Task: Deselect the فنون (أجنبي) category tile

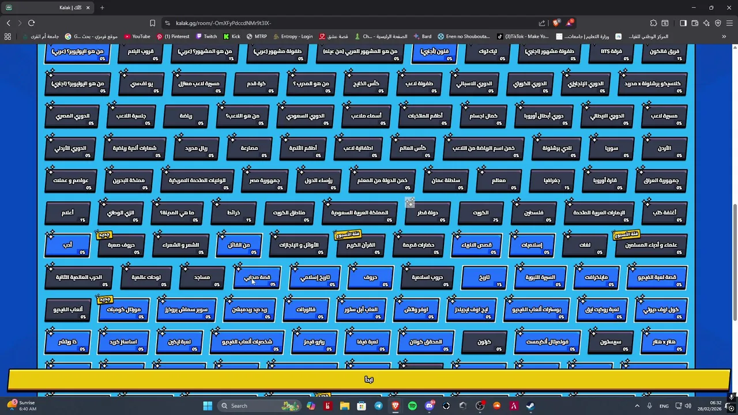Action: 435,53
